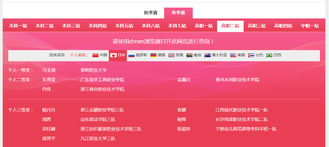Select the Japan flag icon
This screenshot has width=329, height=147.
click(113, 55)
